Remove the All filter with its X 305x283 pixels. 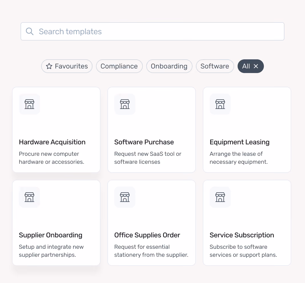point(256,66)
